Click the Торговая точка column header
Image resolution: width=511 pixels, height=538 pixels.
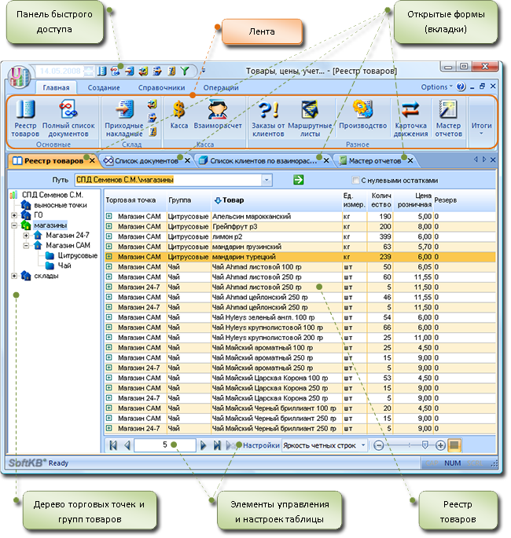pyautogui.click(x=135, y=200)
